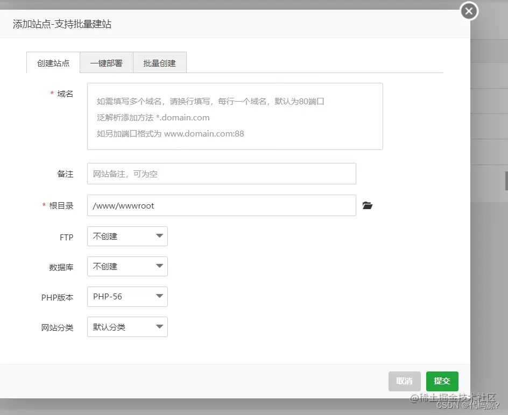Switch to the 一键部署 tab
Viewport: 508px width, 415px height.
point(106,62)
